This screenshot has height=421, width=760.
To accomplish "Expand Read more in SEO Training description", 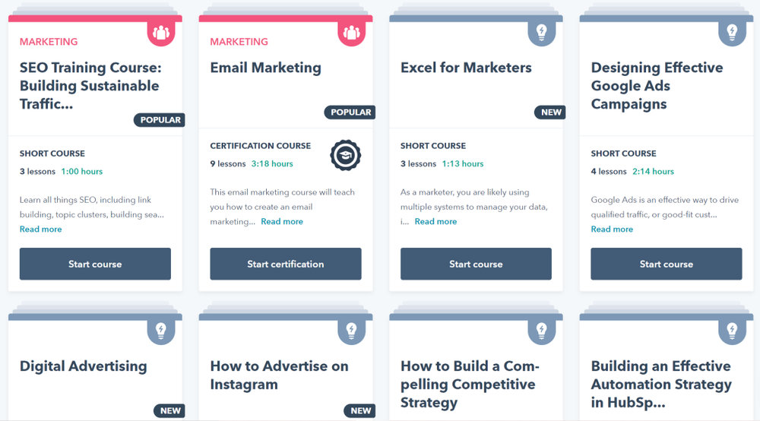I will (x=41, y=229).
